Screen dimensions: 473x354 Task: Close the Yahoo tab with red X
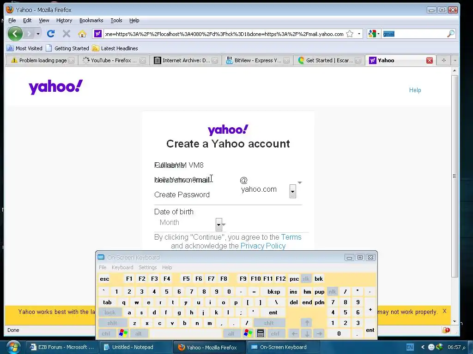[x=430, y=60]
